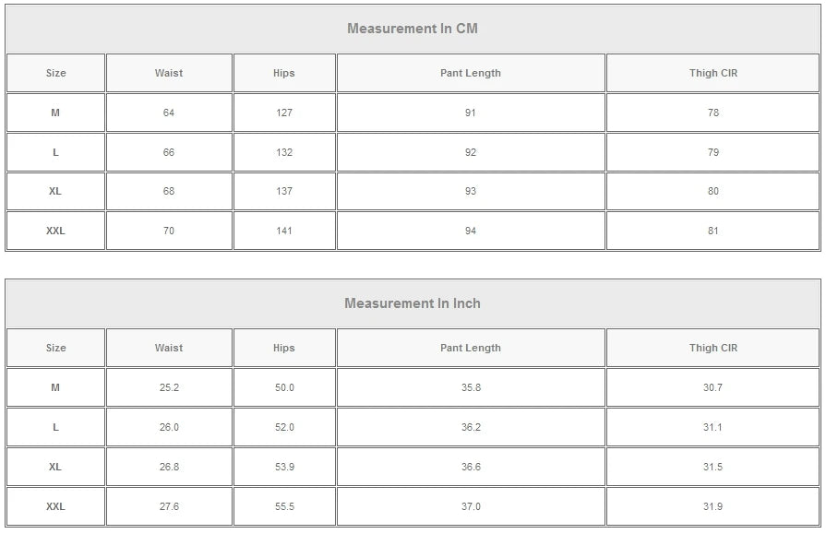Viewport: 826px width, 534px height.
Task: Click the waist value 64
Action: pyautogui.click(x=169, y=113)
